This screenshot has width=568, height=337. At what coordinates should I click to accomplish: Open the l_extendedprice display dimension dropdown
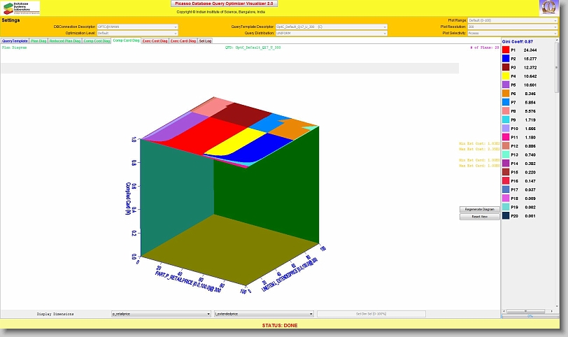[x=263, y=314]
